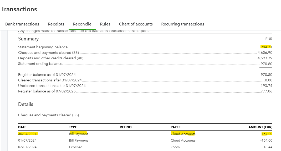Switch to the Receipts tab

[x=56, y=24]
